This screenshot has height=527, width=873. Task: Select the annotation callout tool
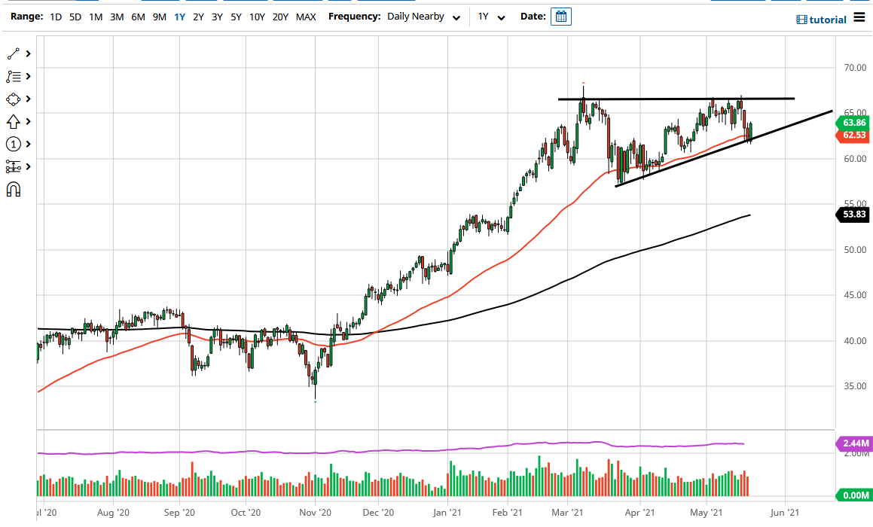(x=14, y=76)
